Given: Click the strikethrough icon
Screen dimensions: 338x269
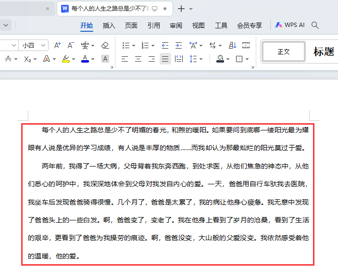Looking at the screenshot, I should 8,59.
